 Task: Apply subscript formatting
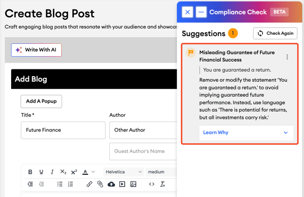63,172
